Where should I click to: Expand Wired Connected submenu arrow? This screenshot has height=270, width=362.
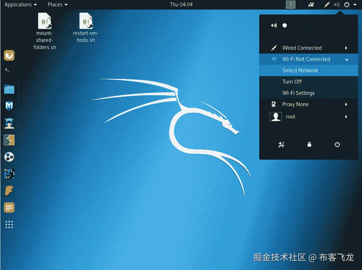pyautogui.click(x=346, y=48)
